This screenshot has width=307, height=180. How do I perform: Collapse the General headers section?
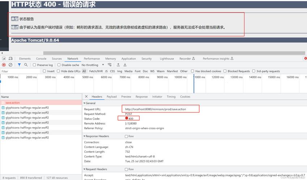point(85,103)
